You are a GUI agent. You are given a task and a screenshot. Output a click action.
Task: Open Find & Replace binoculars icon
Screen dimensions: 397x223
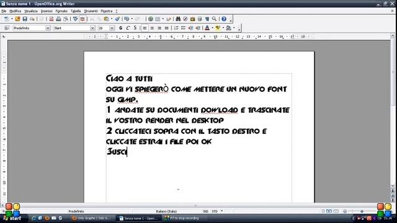coord(178,19)
